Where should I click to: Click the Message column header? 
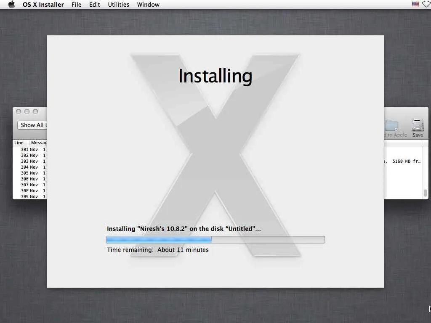coord(39,143)
